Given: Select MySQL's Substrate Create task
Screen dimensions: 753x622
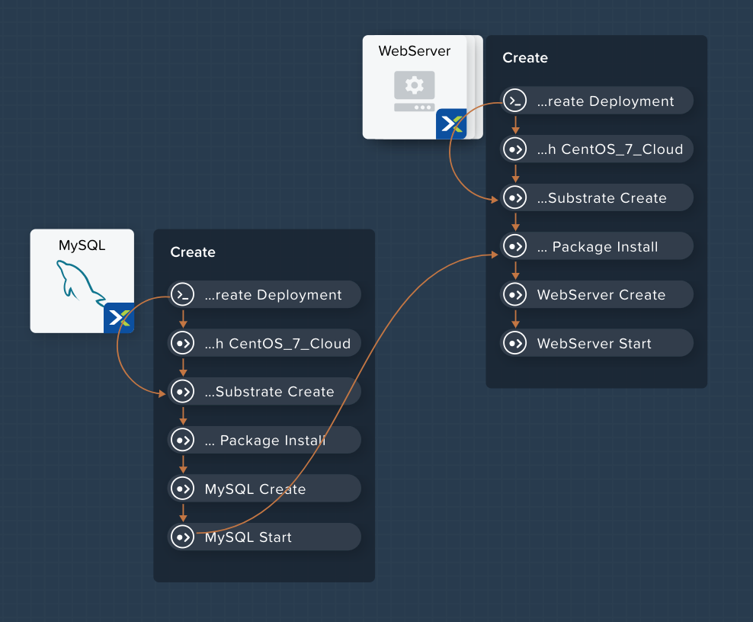Looking at the screenshot, I should pyautogui.click(x=264, y=392).
